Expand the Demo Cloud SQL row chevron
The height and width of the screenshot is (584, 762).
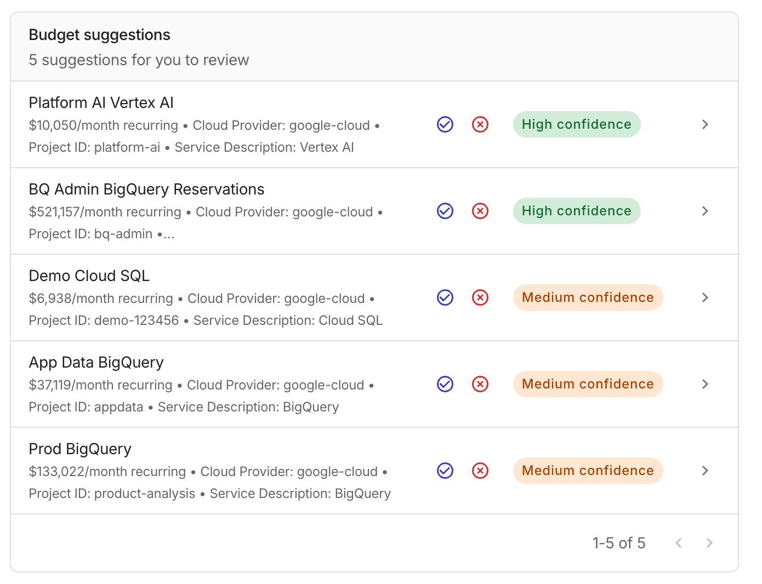click(x=706, y=297)
